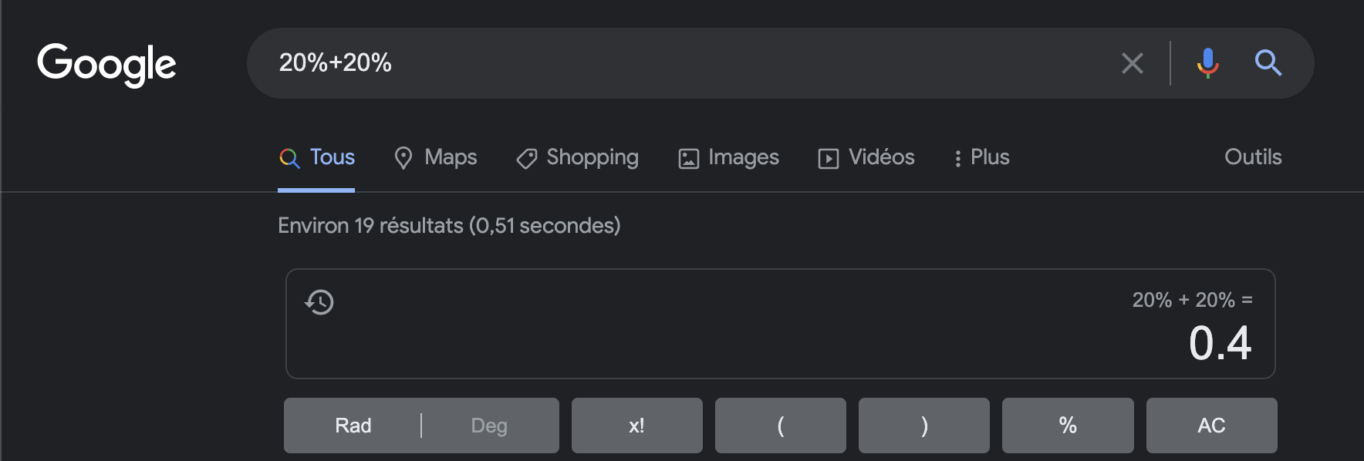Click the Maps pin icon
This screenshot has width=1364, height=461.
pyautogui.click(x=403, y=158)
